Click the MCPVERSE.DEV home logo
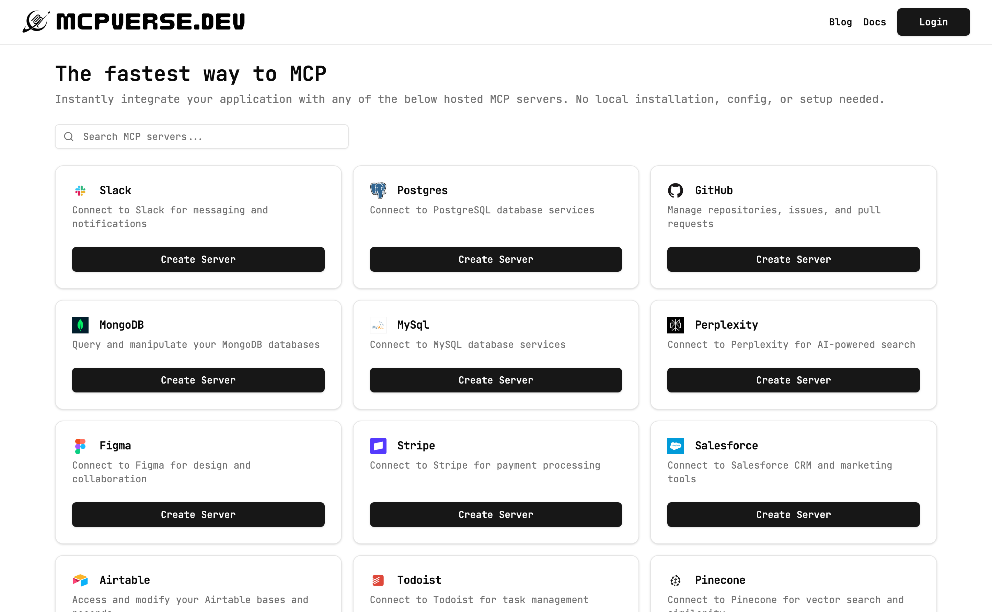This screenshot has width=992, height=612. tap(134, 22)
